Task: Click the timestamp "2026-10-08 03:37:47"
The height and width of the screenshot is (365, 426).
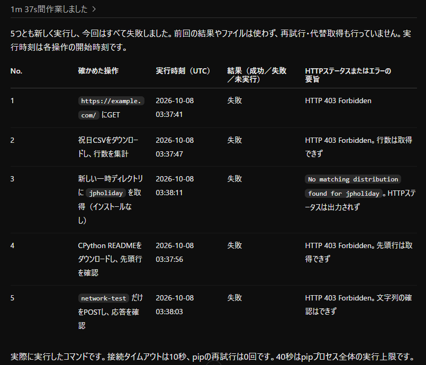Action: (x=175, y=147)
